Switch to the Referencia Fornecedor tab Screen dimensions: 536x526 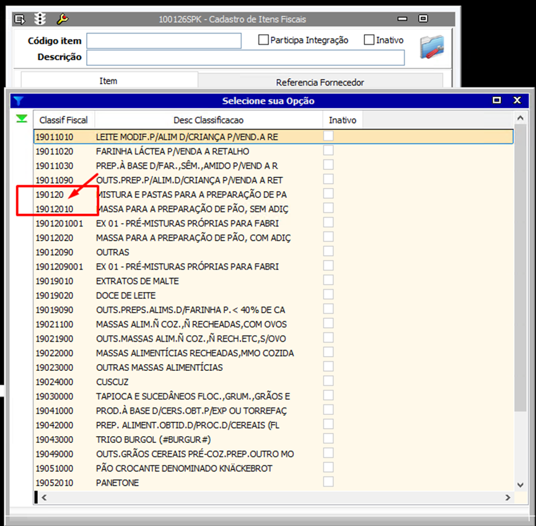(x=320, y=82)
